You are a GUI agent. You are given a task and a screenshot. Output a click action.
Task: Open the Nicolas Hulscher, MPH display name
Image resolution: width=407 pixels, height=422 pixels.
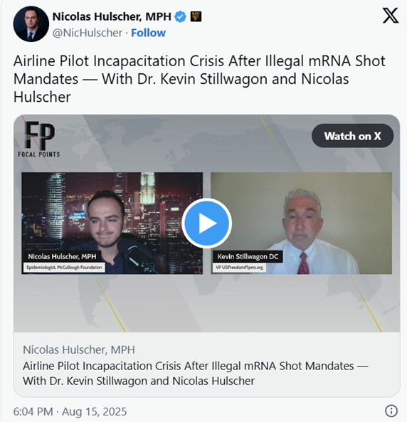point(112,16)
